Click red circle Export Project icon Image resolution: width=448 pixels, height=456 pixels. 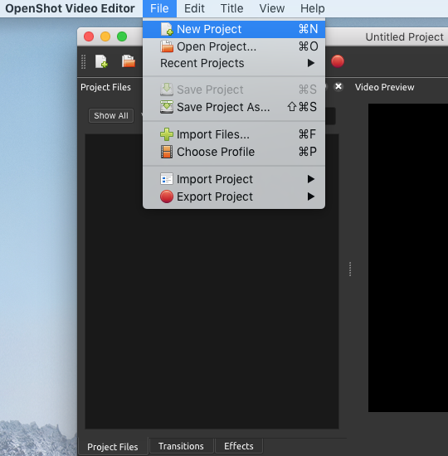tap(167, 196)
